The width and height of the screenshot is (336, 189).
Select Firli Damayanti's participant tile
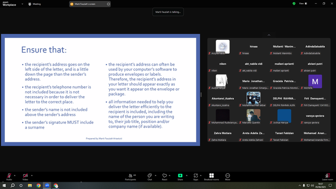315,99
